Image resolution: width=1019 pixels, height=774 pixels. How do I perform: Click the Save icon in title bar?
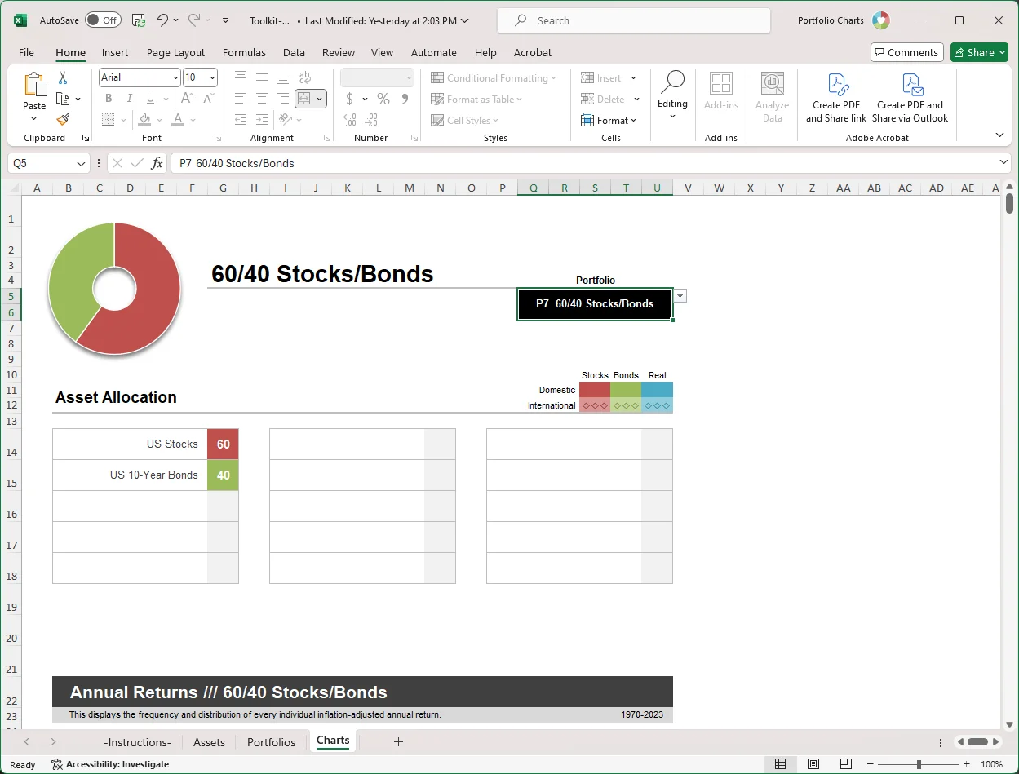click(139, 20)
